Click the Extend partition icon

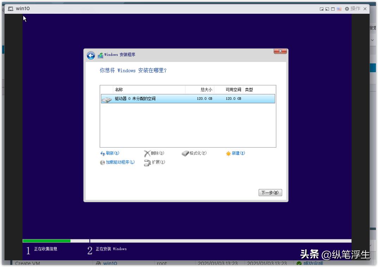tap(147, 163)
